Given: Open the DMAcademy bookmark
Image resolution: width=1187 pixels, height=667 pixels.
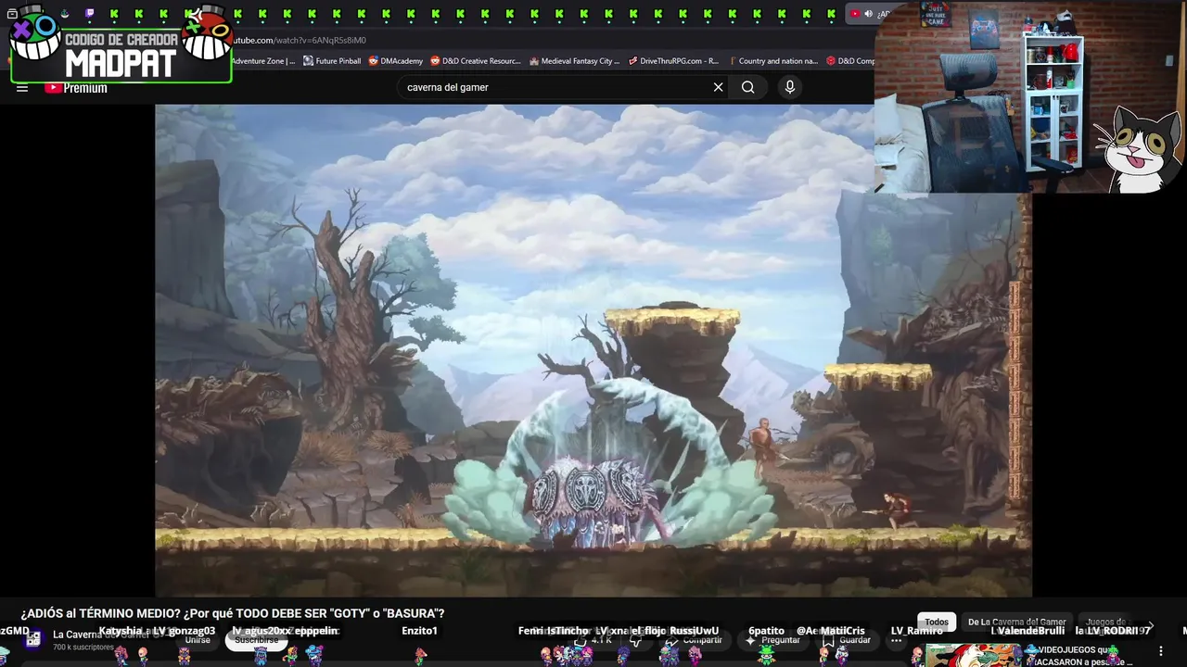Looking at the screenshot, I should point(396,61).
